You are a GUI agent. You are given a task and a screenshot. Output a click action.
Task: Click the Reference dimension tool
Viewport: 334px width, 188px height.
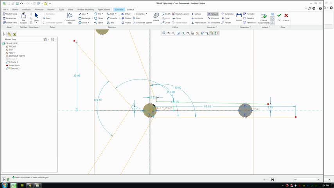(249, 23)
